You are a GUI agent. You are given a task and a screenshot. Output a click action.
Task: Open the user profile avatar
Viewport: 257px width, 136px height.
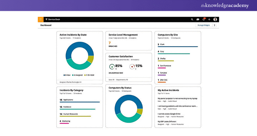pos(215,19)
